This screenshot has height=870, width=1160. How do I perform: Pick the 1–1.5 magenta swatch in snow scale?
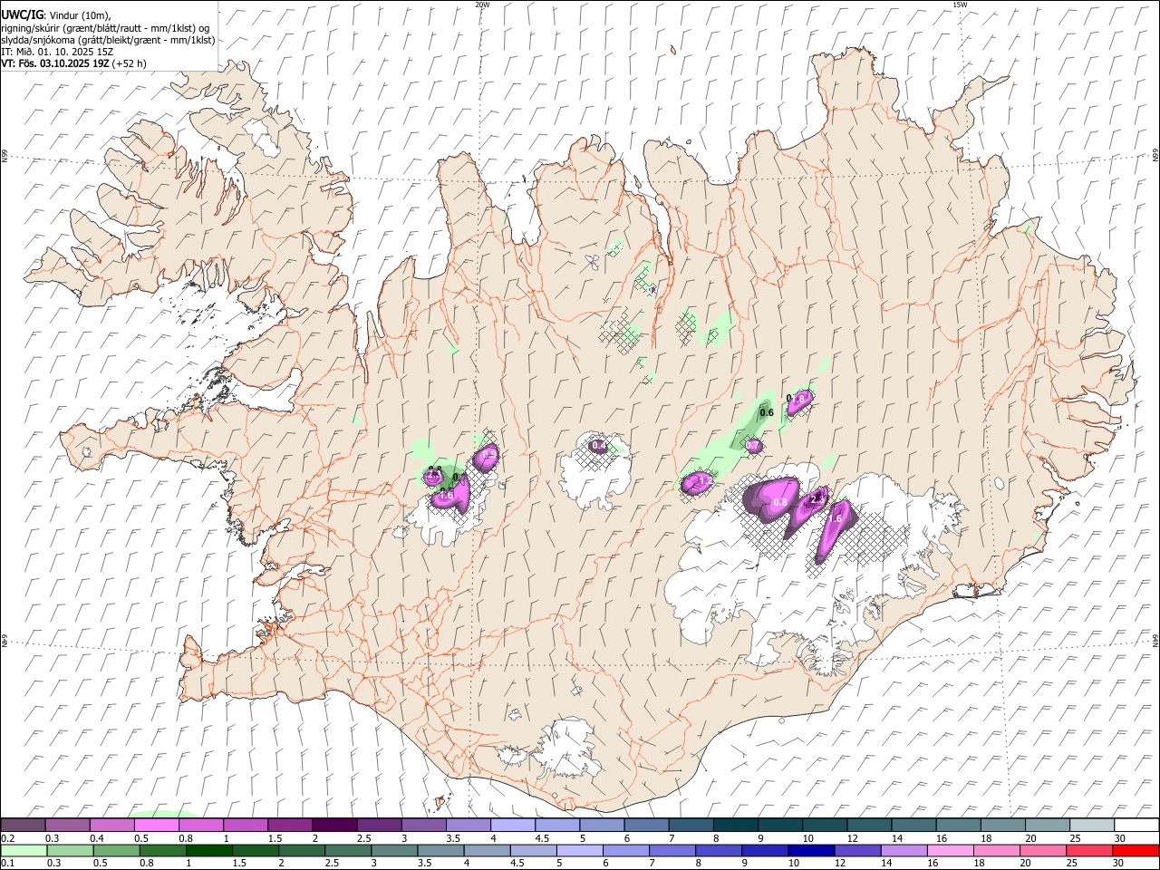pos(245,825)
